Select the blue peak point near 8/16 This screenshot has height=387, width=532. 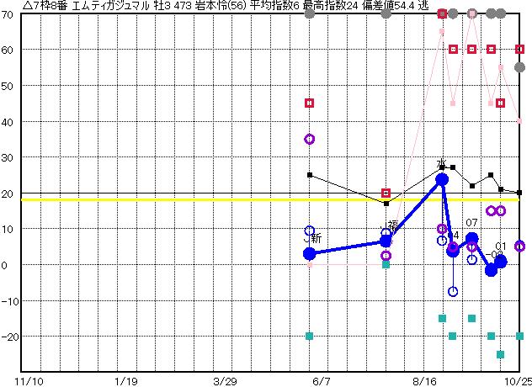pyautogui.click(x=442, y=179)
